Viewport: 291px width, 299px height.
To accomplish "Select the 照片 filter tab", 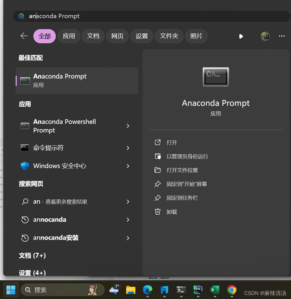I will click(196, 36).
